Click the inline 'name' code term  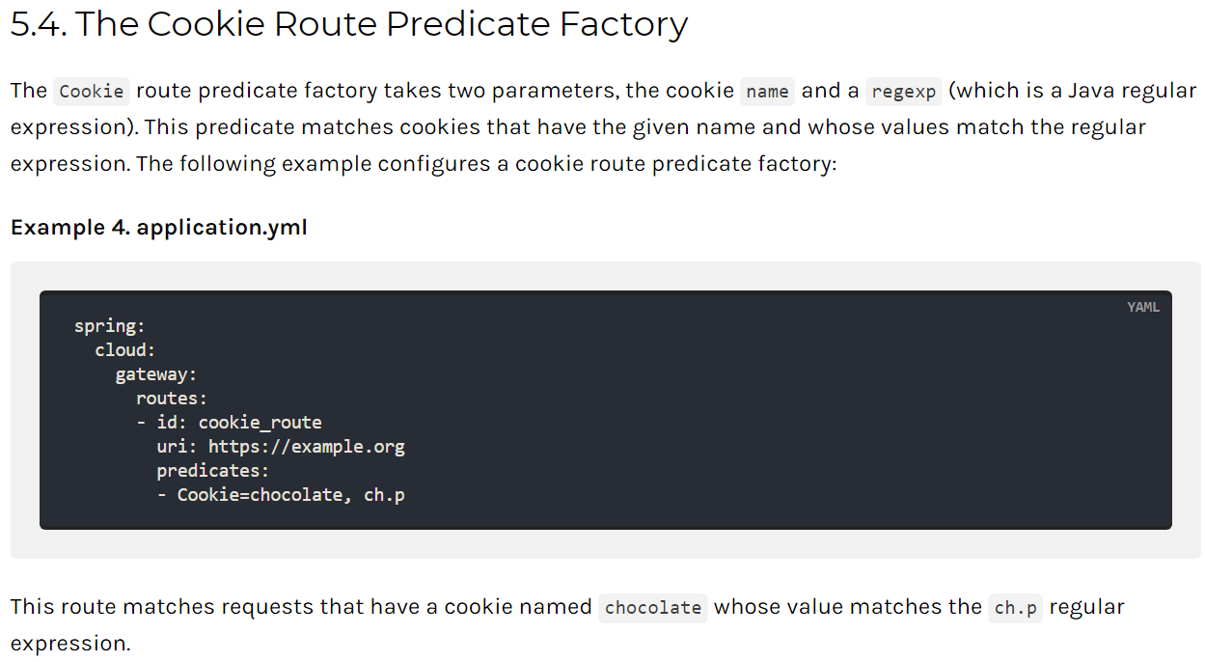(x=768, y=92)
